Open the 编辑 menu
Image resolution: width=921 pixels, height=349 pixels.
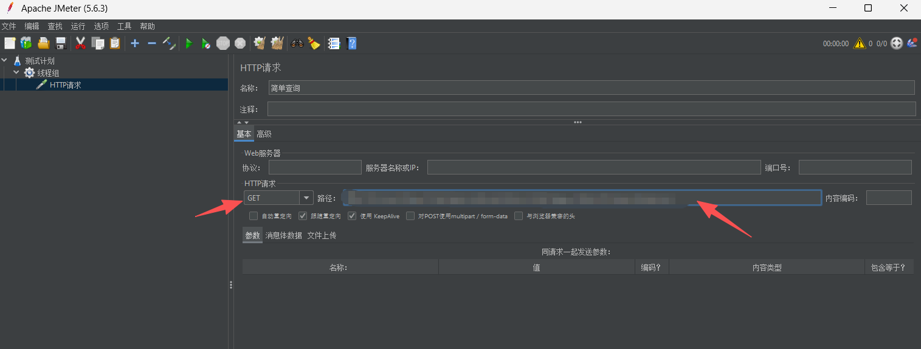click(x=32, y=26)
